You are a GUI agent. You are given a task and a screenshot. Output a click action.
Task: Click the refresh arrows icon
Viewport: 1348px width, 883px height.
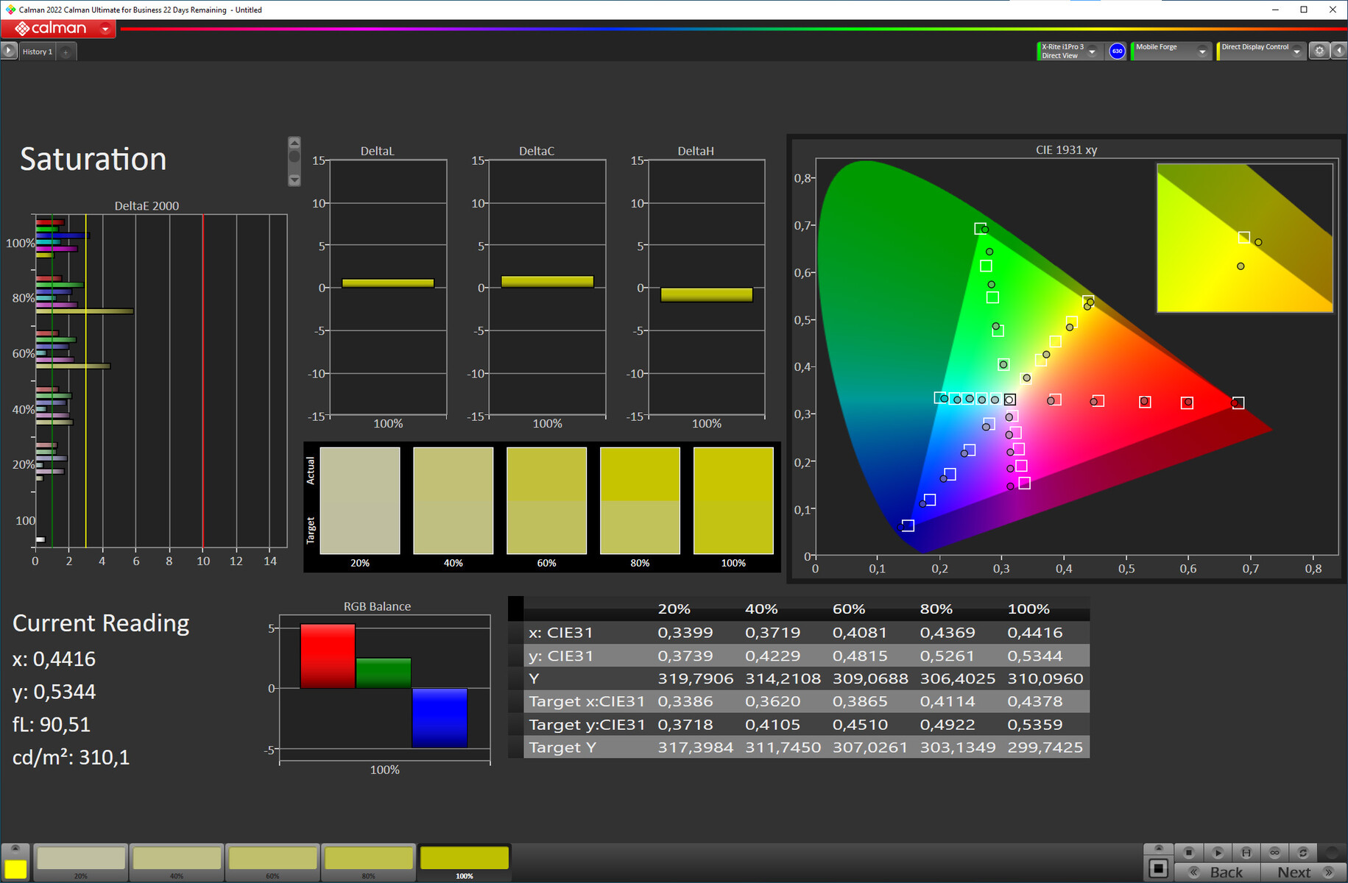[1303, 852]
